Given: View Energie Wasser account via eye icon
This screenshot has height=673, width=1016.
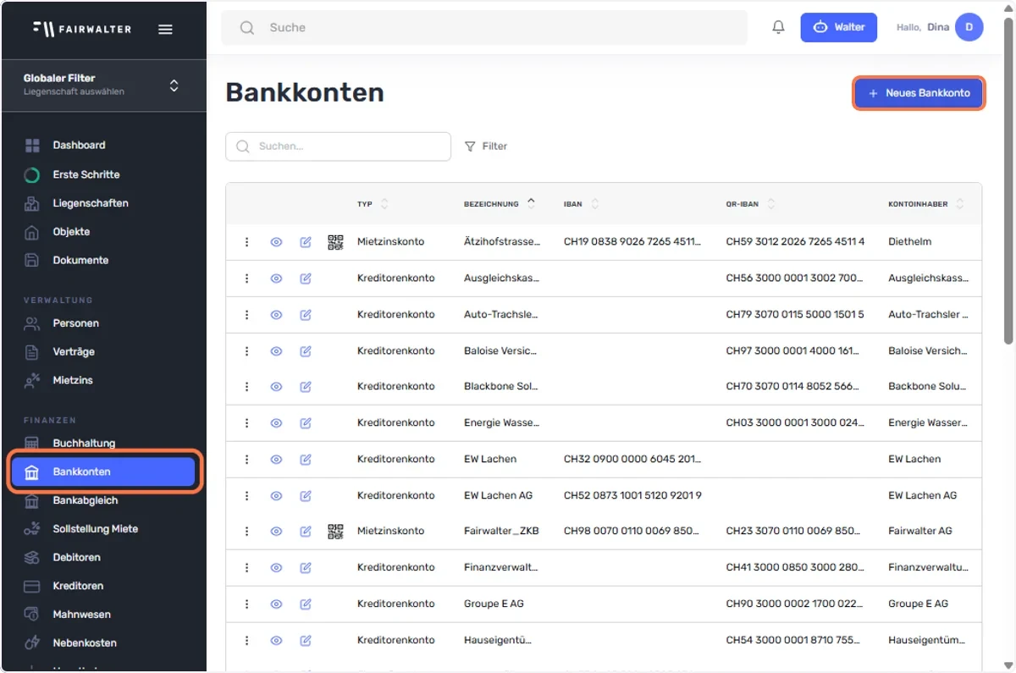Looking at the screenshot, I should click(276, 423).
